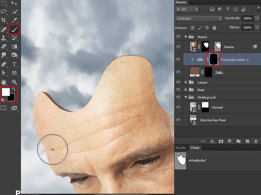Lock transparent pixels

click(192, 28)
